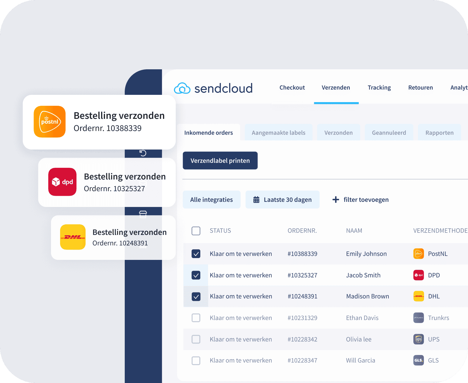Click the sidebar returns arrow icon
This screenshot has width=468, height=383.
pos(143,153)
